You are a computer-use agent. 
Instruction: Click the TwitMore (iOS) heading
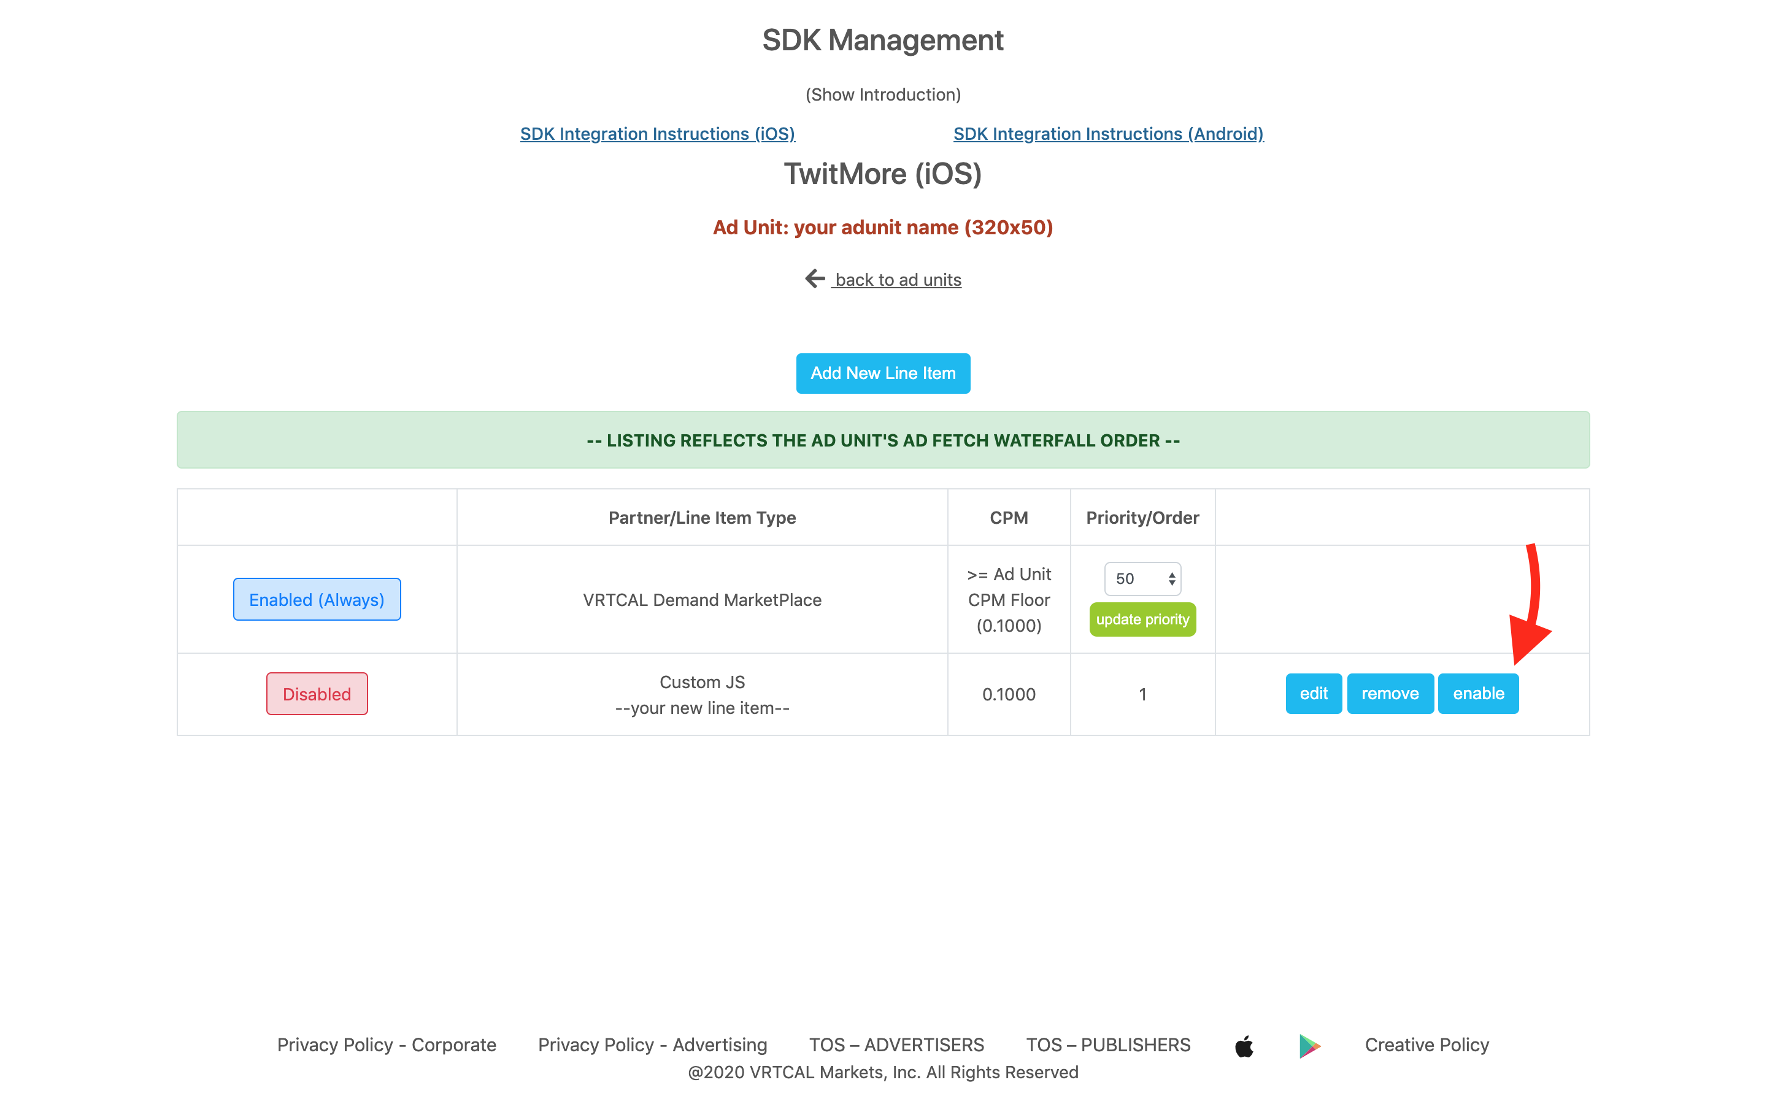pos(883,174)
